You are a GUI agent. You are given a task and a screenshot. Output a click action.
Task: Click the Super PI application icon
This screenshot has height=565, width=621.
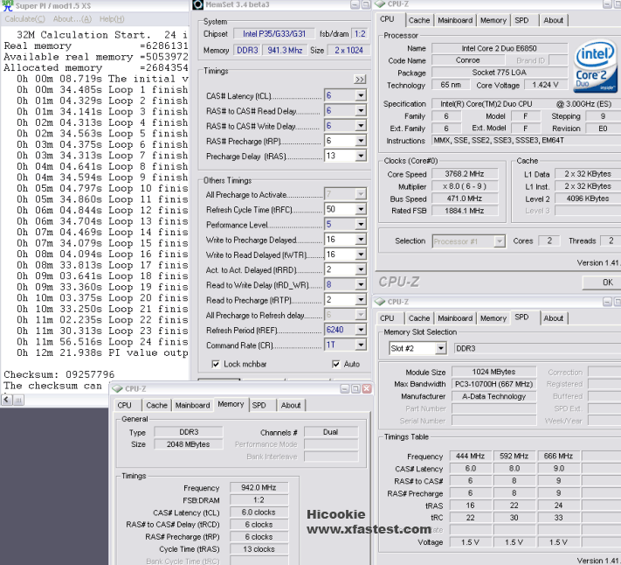coord(7,5)
